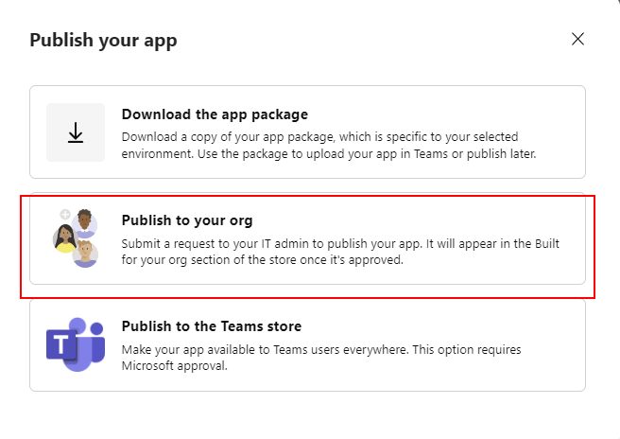Select the "Download the app package" title
The width and height of the screenshot is (620, 439).
[x=215, y=114]
